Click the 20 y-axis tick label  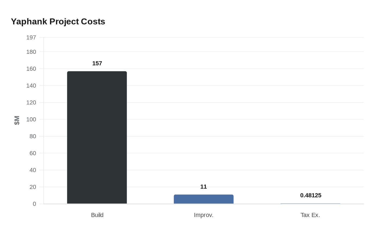(x=33, y=187)
